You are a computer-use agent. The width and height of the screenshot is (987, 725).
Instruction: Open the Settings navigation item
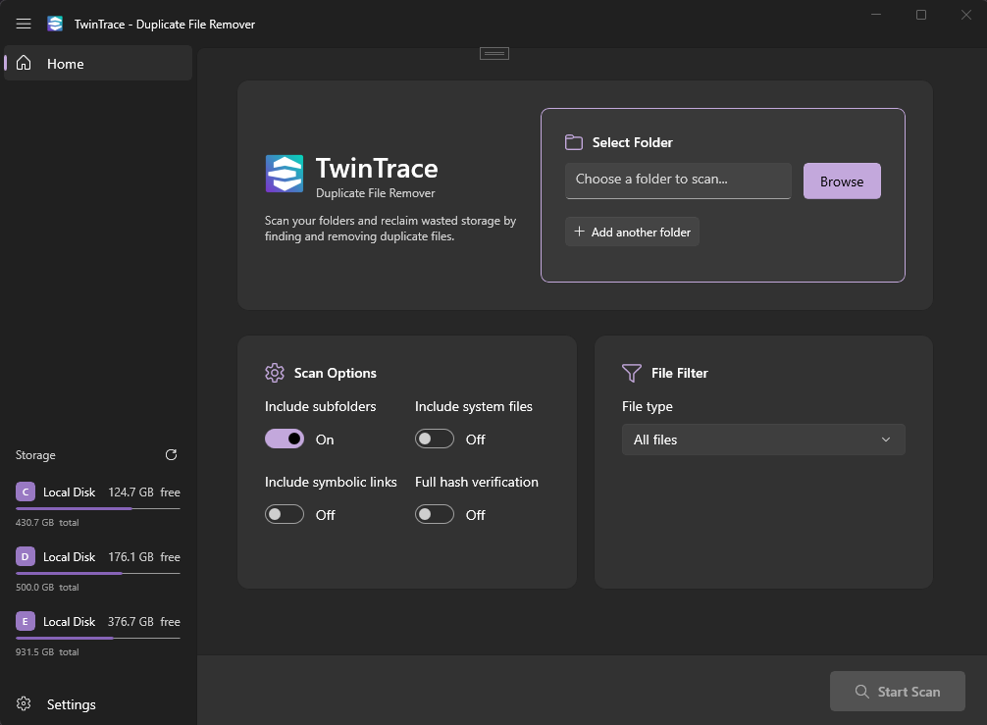click(98, 703)
